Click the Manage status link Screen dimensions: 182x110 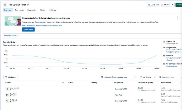[x=171, y=66]
